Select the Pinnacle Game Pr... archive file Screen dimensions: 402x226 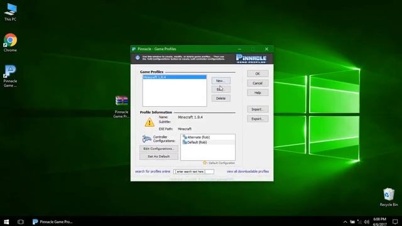point(121,107)
